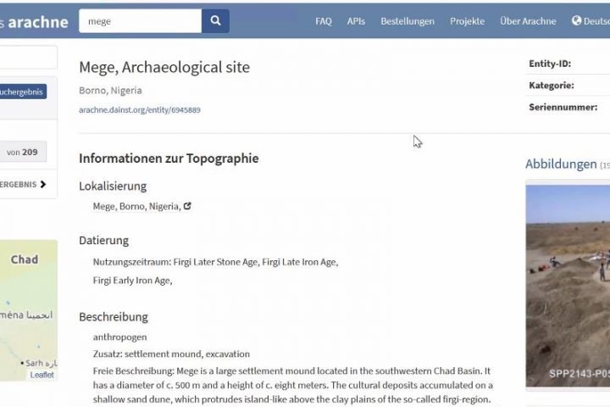Click the result position field 'von 209'
Viewport: 610px width, 407px height.
tap(24, 152)
